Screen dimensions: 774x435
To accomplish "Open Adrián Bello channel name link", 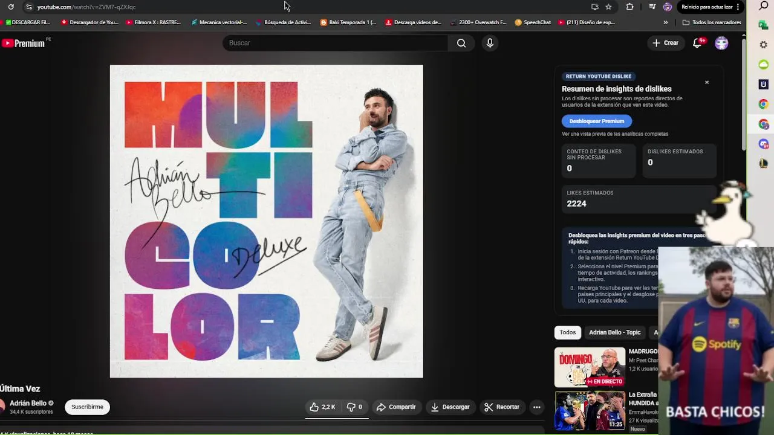I will click(x=28, y=403).
